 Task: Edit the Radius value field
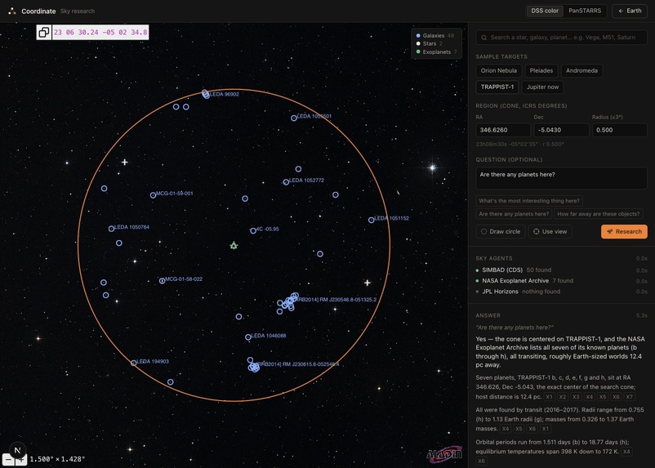coord(620,130)
